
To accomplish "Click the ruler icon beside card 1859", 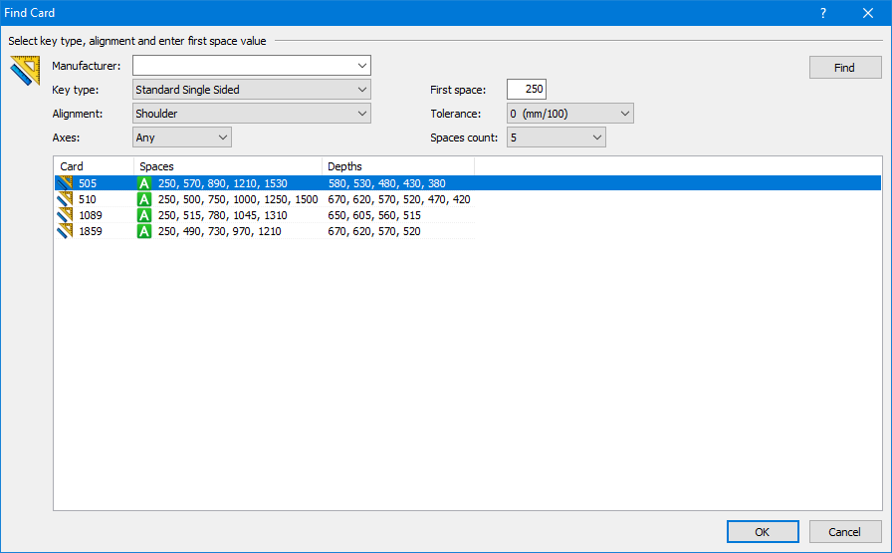I will [x=66, y=231].
